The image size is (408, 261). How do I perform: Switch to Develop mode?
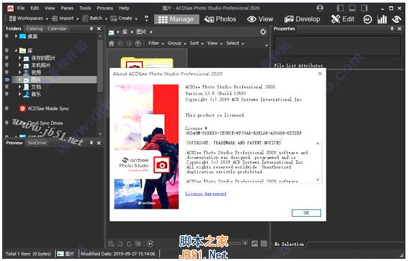302,19
